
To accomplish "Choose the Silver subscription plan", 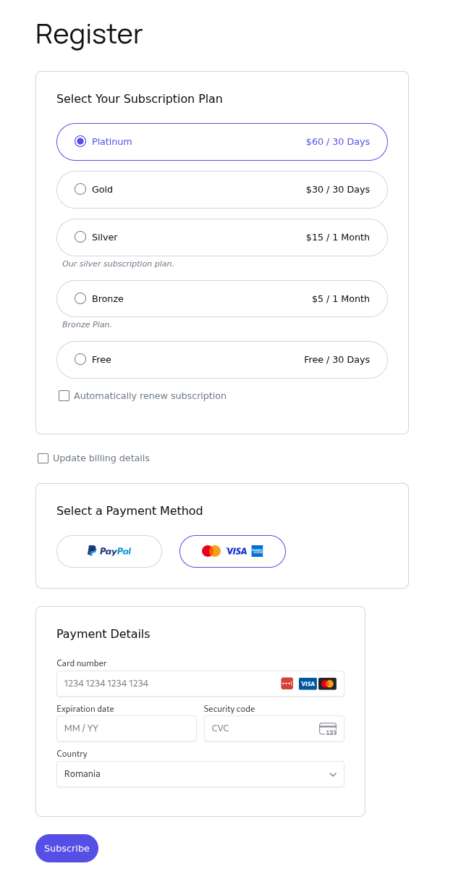I will coord(80,237).
